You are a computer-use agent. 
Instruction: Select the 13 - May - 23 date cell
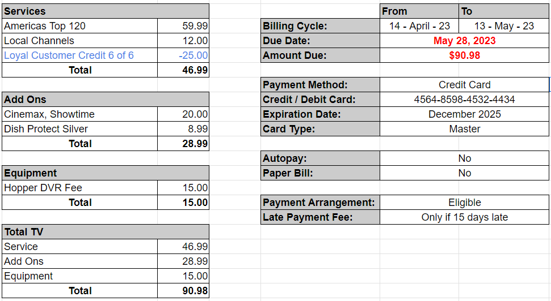point(504,26)
